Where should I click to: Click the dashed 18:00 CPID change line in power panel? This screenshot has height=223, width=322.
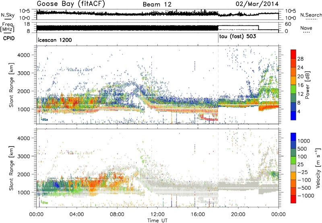pyautogui.click(x=218, y=85)
